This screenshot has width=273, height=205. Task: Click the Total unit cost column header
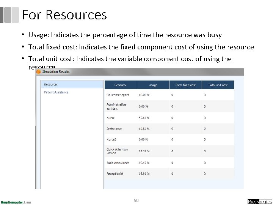(218, 85)
